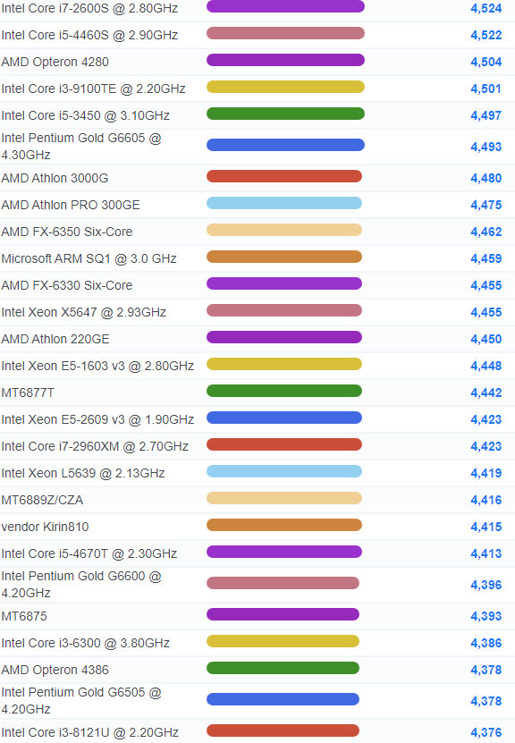Select the 4,419 score

tap(485, 473)
